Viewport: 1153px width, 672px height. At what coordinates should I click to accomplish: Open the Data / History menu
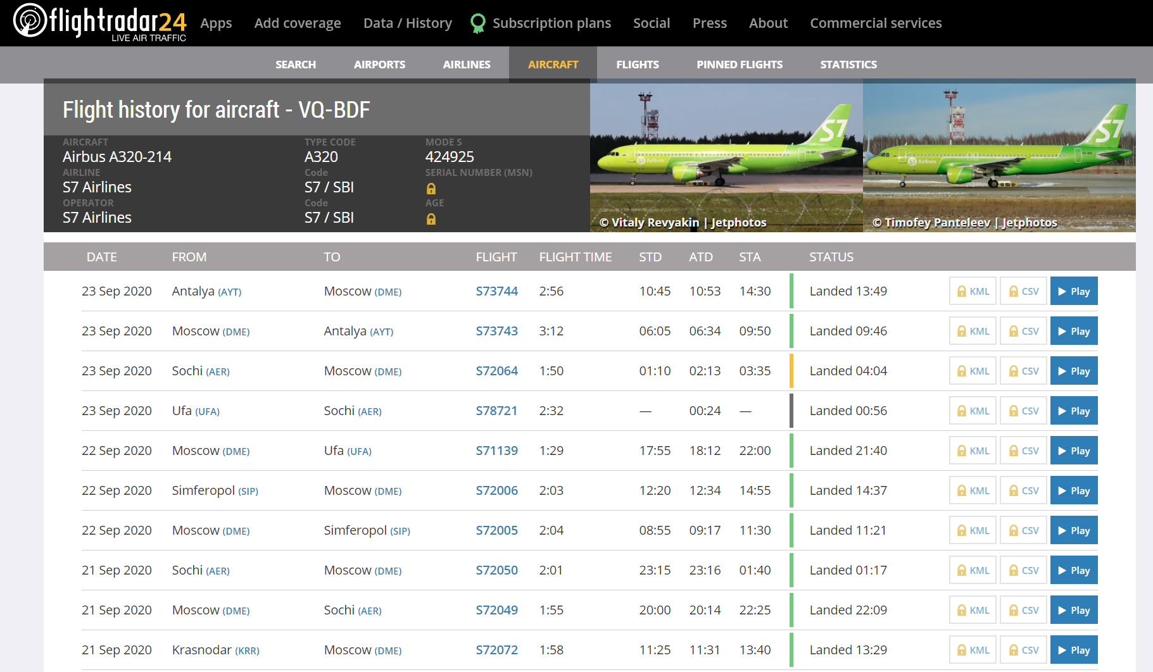[x=407, y=23]
